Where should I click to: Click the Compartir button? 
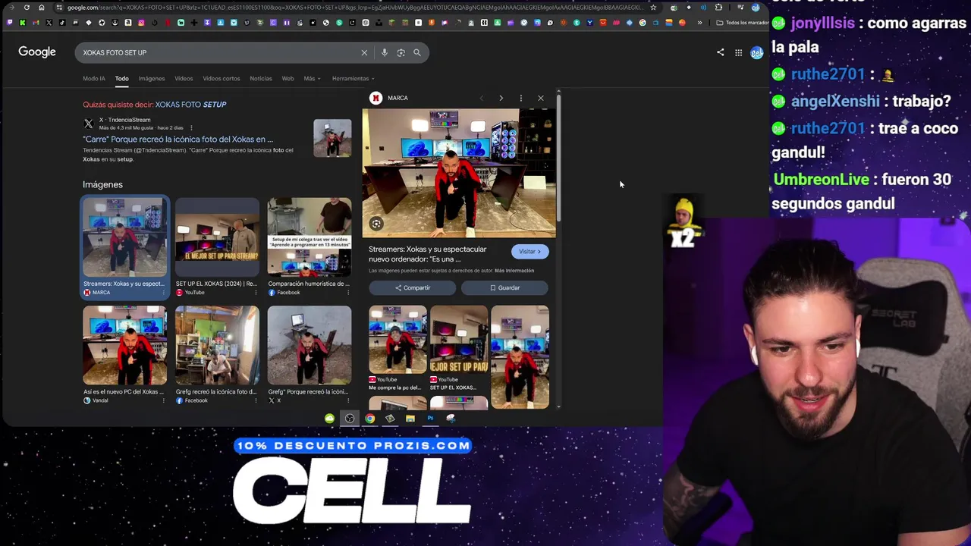(413, 287)
